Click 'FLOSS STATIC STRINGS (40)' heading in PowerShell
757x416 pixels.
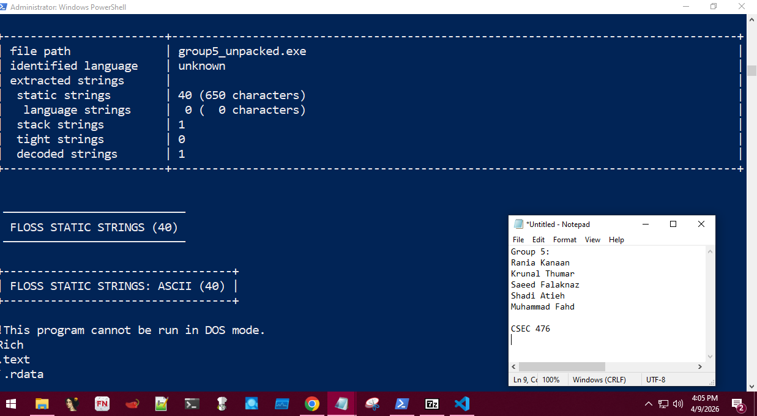(94, 228)
